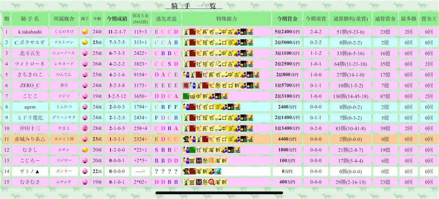Click the 短 ability icon in C.ポクササギ's row
This screenshot has width=439, height=199.
click(x=205, y=42)
